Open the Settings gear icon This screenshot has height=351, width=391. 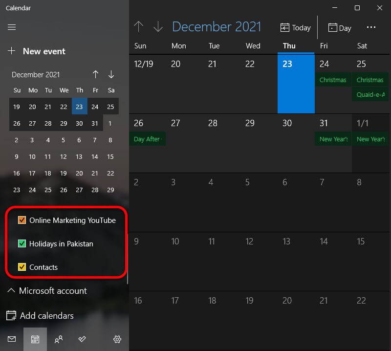117,339
